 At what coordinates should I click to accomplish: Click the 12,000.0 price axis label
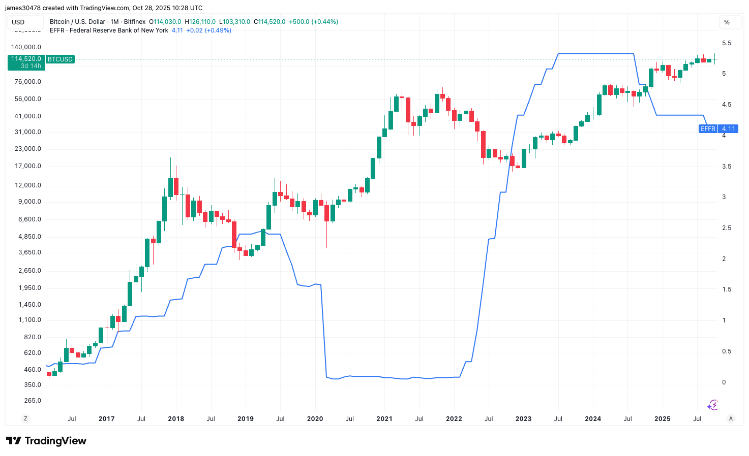pyautogui.click(x=27, y=185)
